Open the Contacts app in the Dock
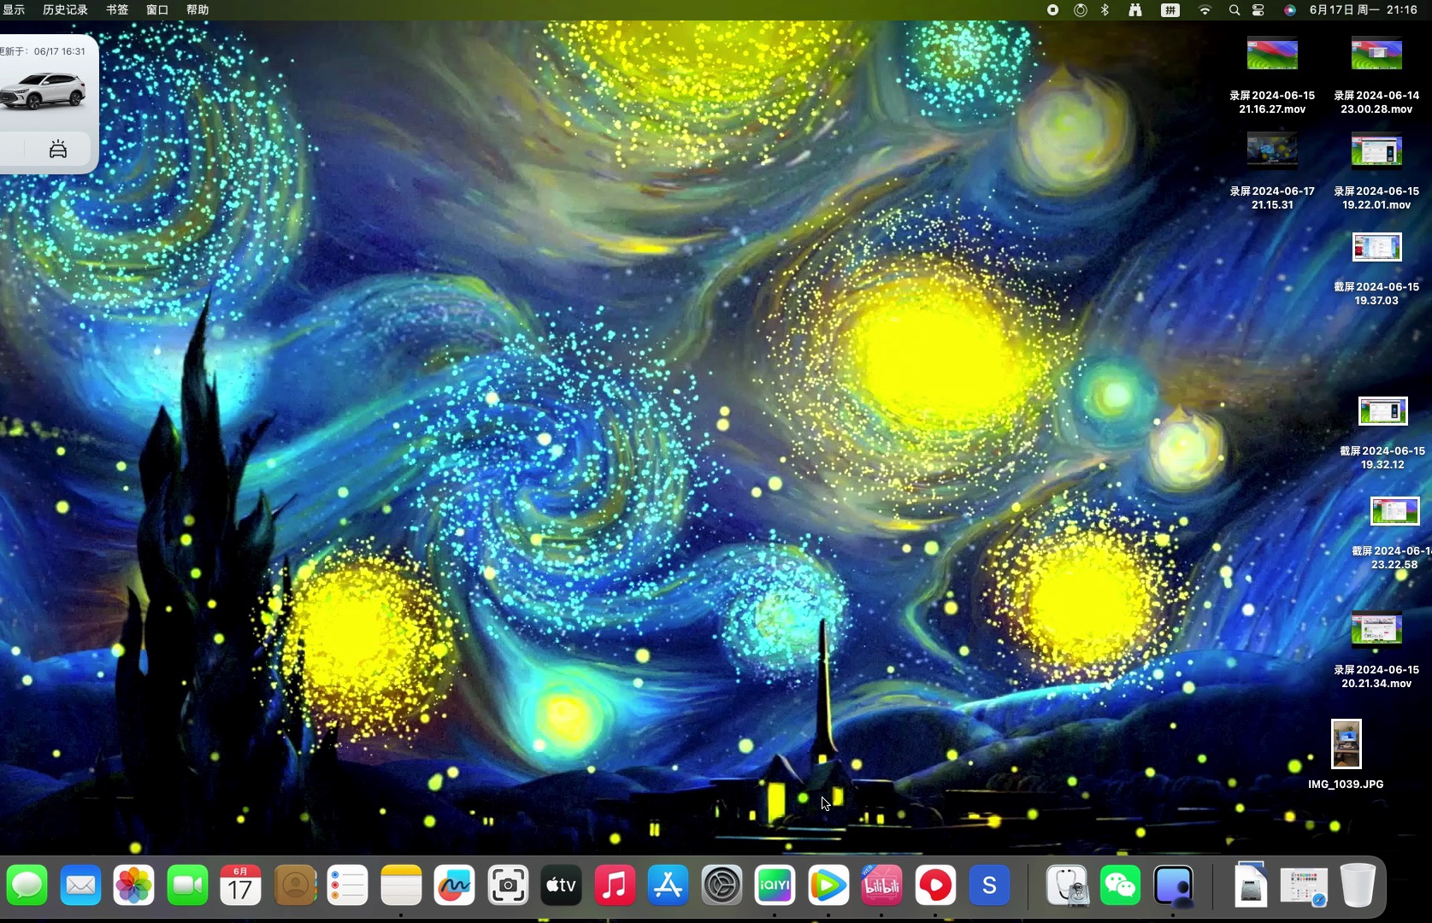This screenshot has height=923, width=1432. pyautogui.click(x=295, y=885)
